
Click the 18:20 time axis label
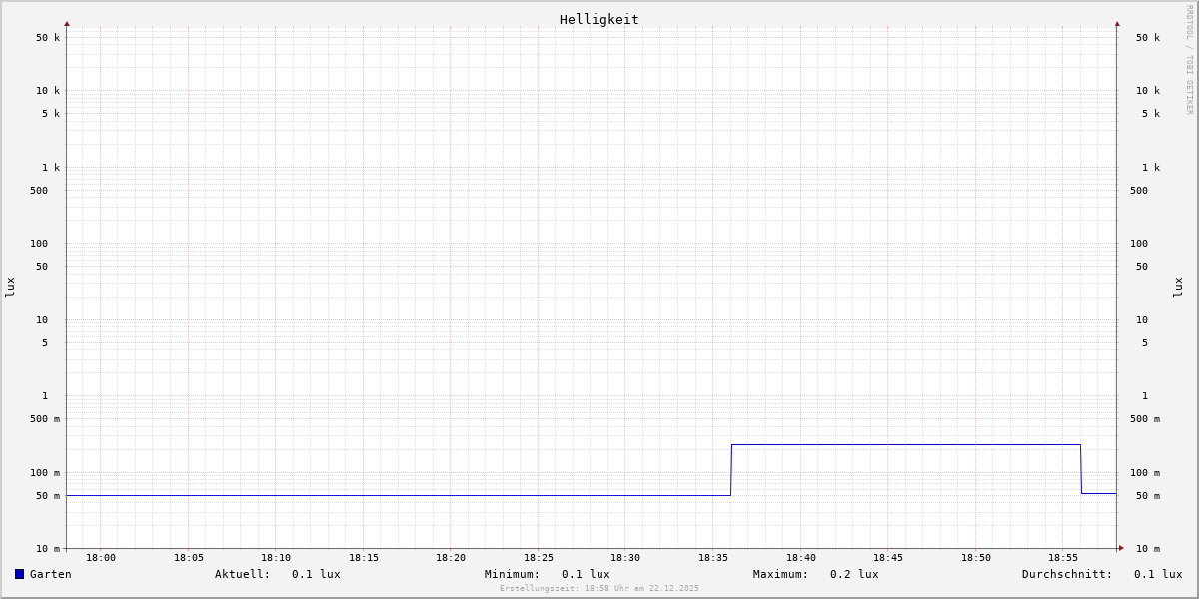coord(451,558)
